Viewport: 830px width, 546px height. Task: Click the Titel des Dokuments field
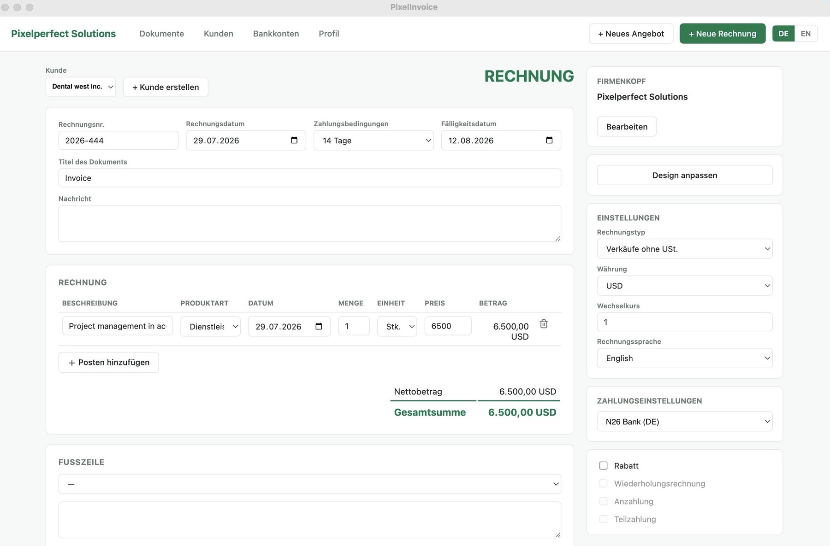coord(310,178)
